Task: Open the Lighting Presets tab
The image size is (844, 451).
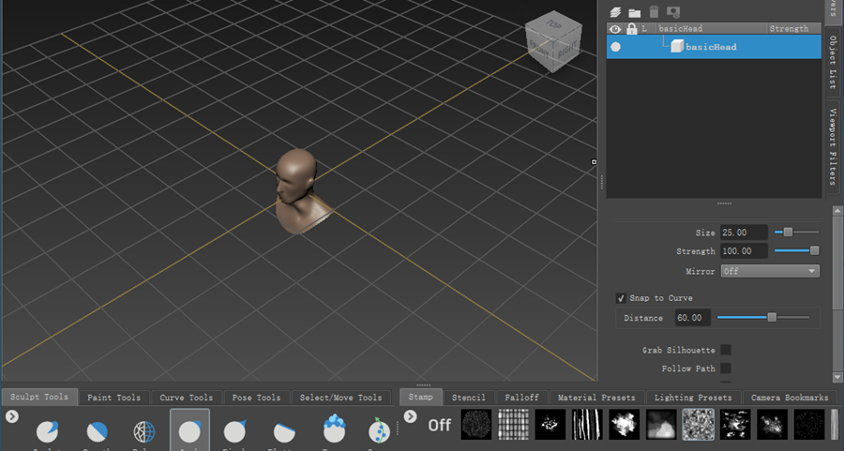Action: point(693,398)
